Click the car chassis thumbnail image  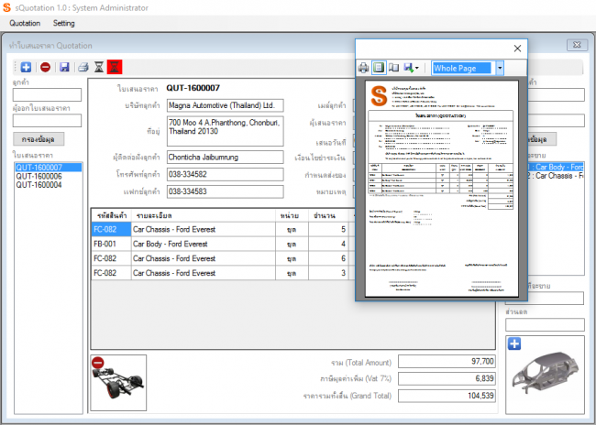pyautogui.click(x=118, y=383)
